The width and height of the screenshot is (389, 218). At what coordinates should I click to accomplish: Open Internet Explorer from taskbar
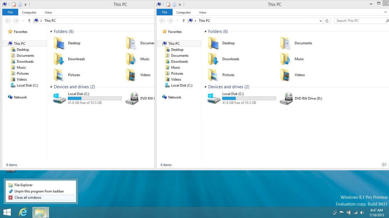[x=23, y=212]
